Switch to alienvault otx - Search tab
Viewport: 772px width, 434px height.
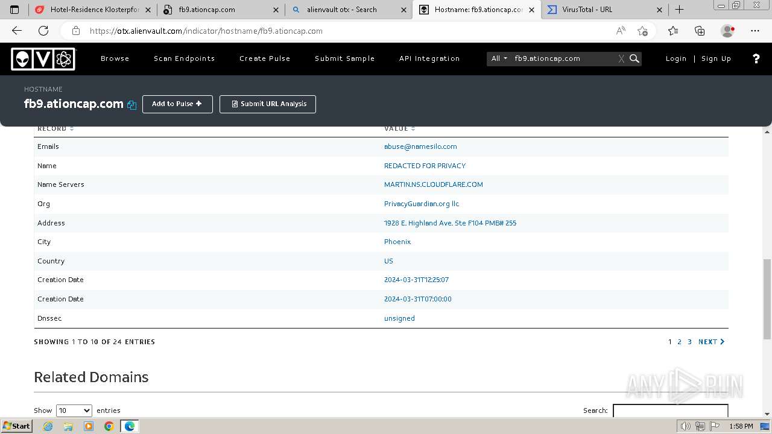[x=349, y=10]
